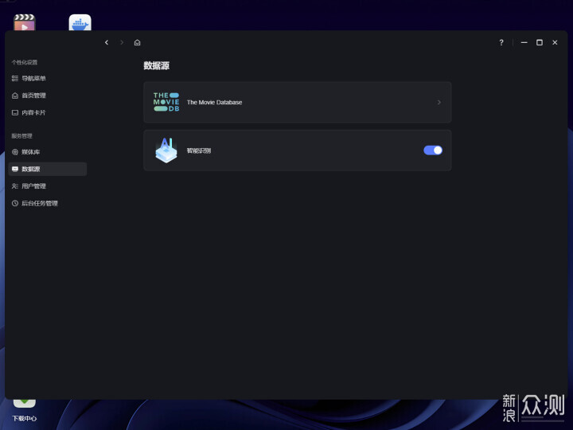This screenshot has height=430, width=573.
Task: Click the 数据源 sidebar icon
Action: point(15,169)
